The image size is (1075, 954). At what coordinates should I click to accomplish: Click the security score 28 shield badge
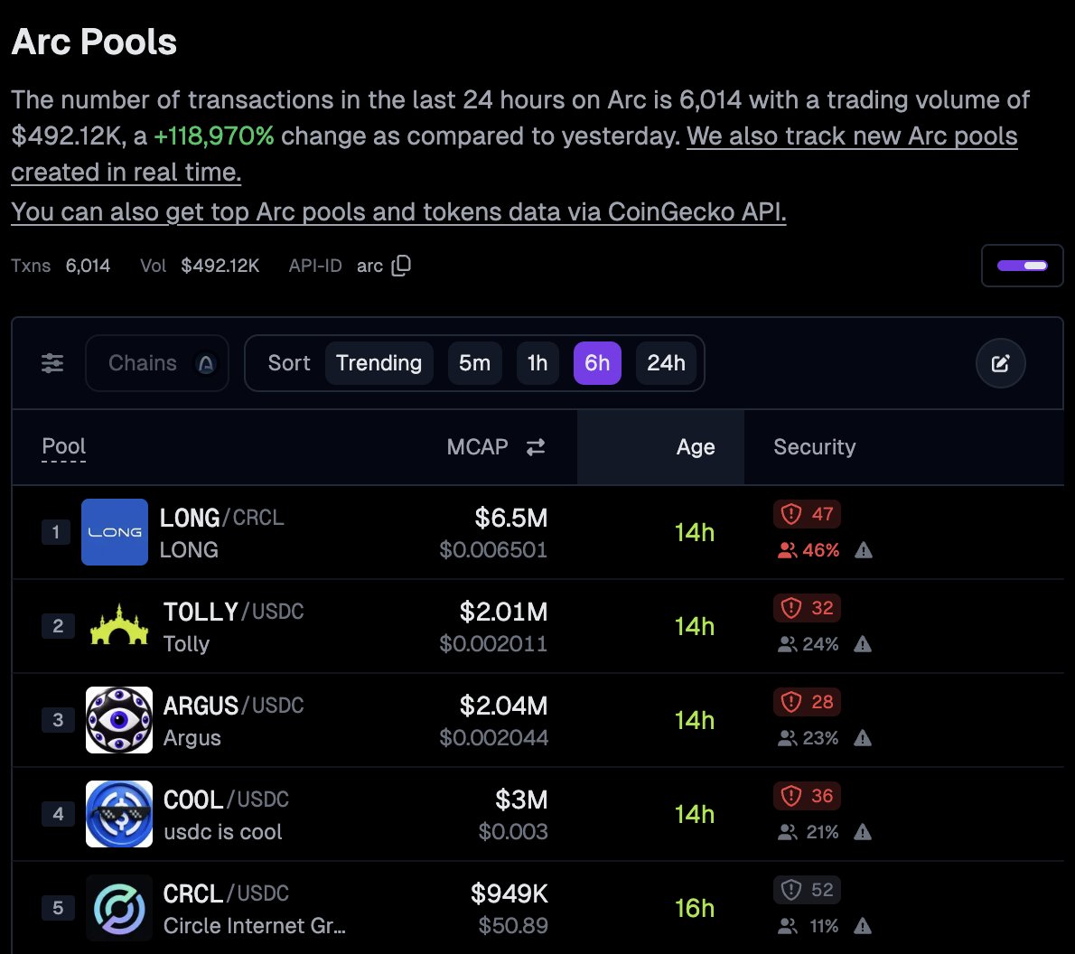(x=807, y=702)
